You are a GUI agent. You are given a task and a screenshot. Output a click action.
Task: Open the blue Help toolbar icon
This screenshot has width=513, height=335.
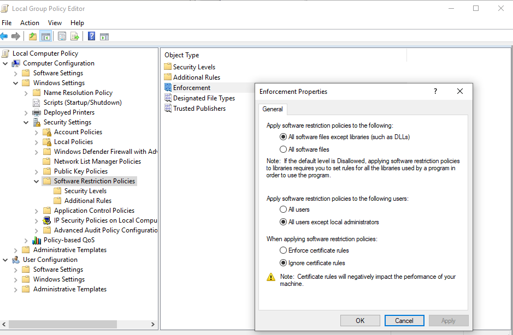[x=92, y=36]
